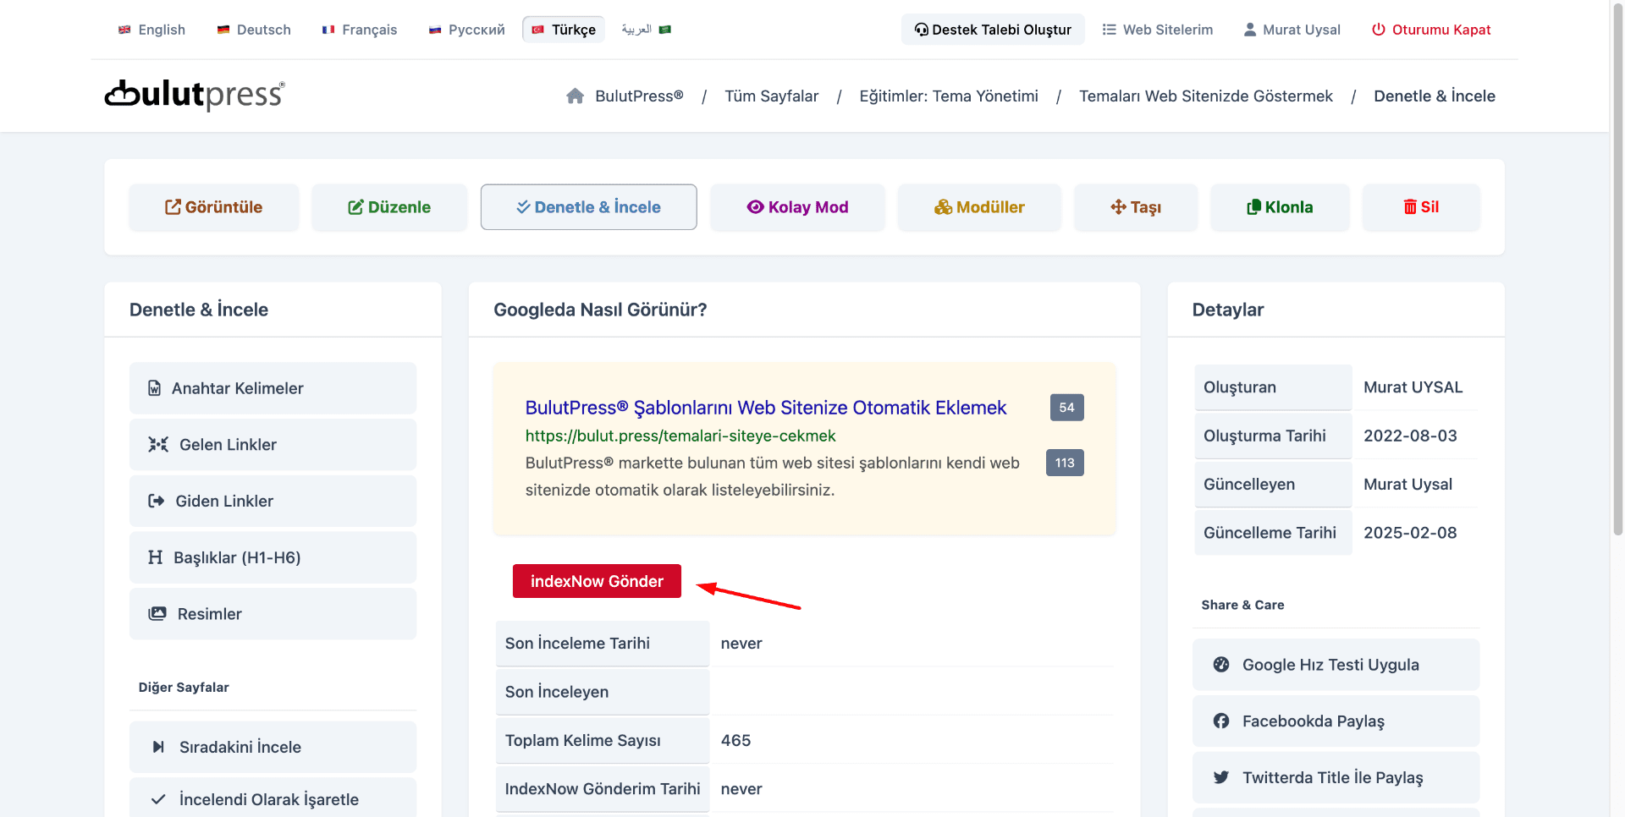Share page via Facebookda Paylaş

pyautogui.click(x=1336, y=721)
